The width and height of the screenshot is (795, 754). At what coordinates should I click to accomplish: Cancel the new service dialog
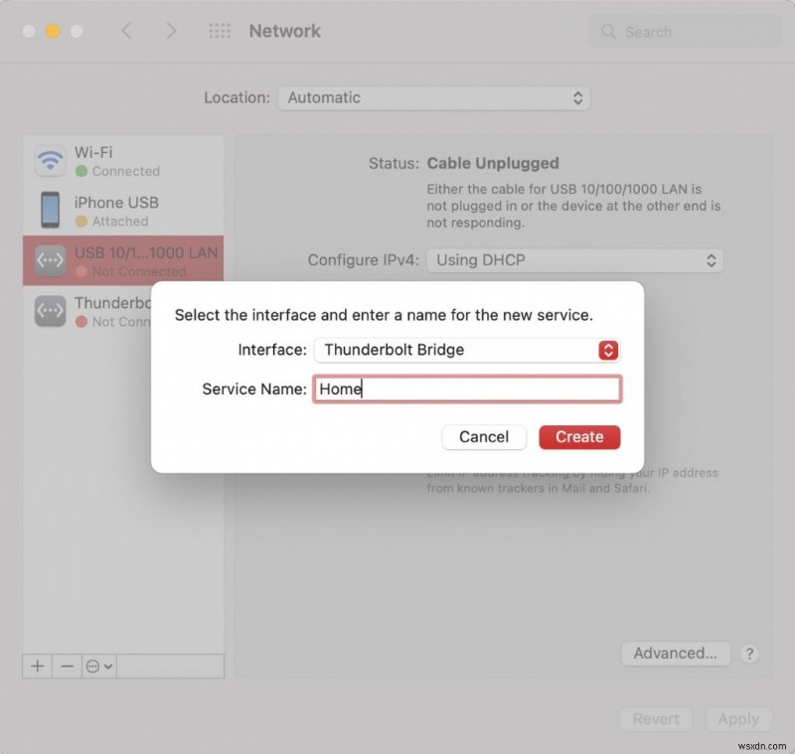click(x=484, y=437)
